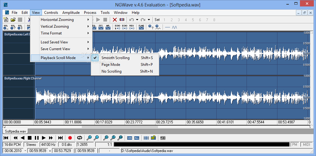Click the yellow padlock lock icon
Viewport: 316px width, 156px height.
[x=153, y=138]
